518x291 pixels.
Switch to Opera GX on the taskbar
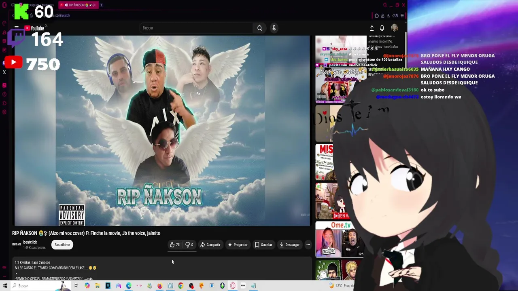coord(233,286)
